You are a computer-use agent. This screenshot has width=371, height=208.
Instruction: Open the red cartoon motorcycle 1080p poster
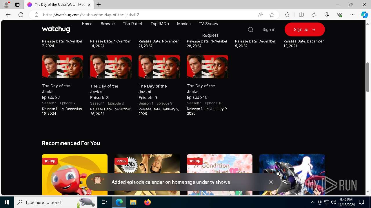tap(75, 175)
